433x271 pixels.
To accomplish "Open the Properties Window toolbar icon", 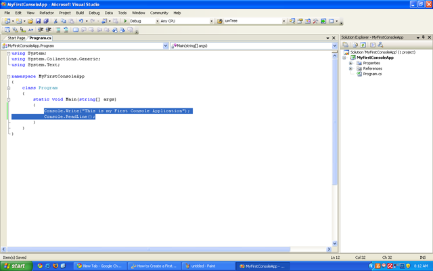I will pos(300,21).
